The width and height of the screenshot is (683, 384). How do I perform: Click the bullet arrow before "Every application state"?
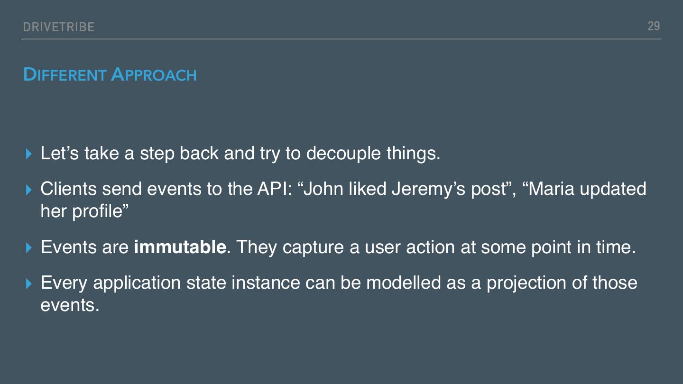[29, 283]
